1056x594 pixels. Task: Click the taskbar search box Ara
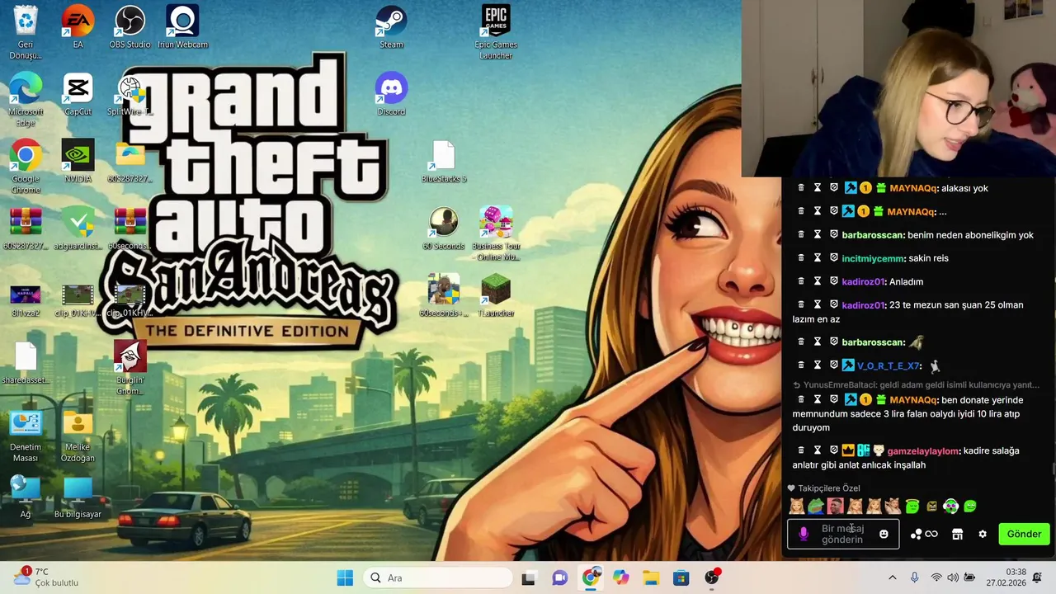click(x=437, y=577)
